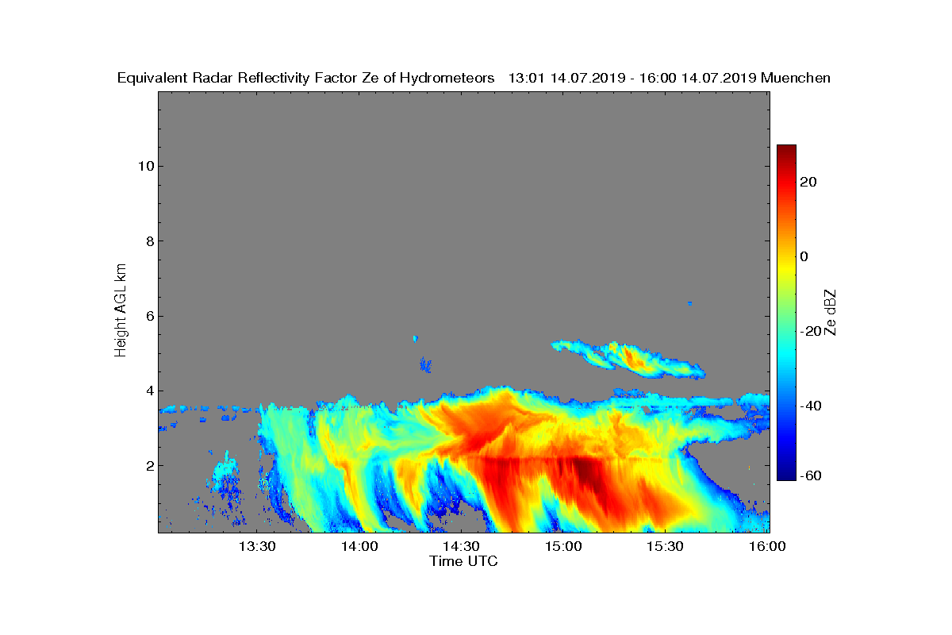Click the 15:30 time tick label
This screenshot has height=635, width=952.
[665, 547]
